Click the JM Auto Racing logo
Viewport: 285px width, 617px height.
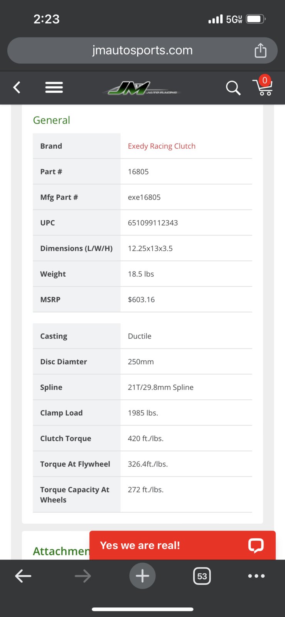[x=142, y=88]
